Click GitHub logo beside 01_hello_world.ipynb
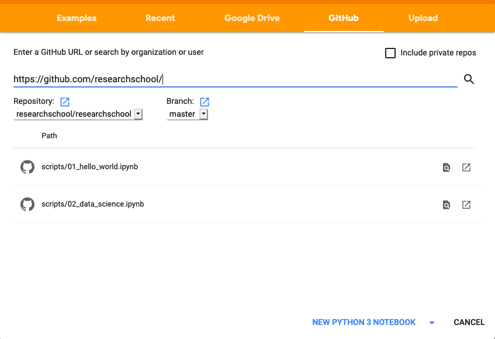This screenshot has width=495, height=339. [27, 167]
